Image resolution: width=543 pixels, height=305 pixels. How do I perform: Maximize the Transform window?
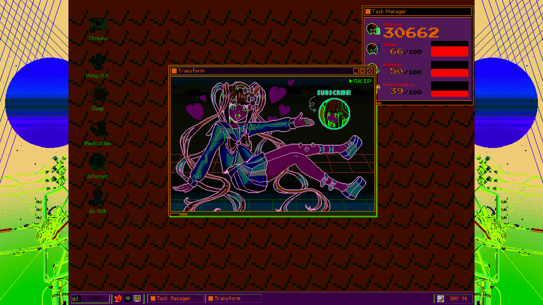pyautogui.click(x=363, y=71)
